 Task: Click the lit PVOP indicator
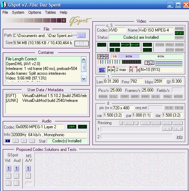(x=125, y=45)
